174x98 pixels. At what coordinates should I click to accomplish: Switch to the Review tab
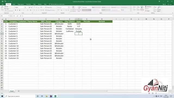pyautogui.click(x=40, y=4)
